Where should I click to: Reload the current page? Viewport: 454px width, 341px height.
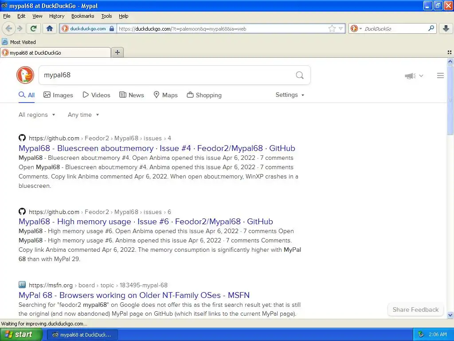34,28
